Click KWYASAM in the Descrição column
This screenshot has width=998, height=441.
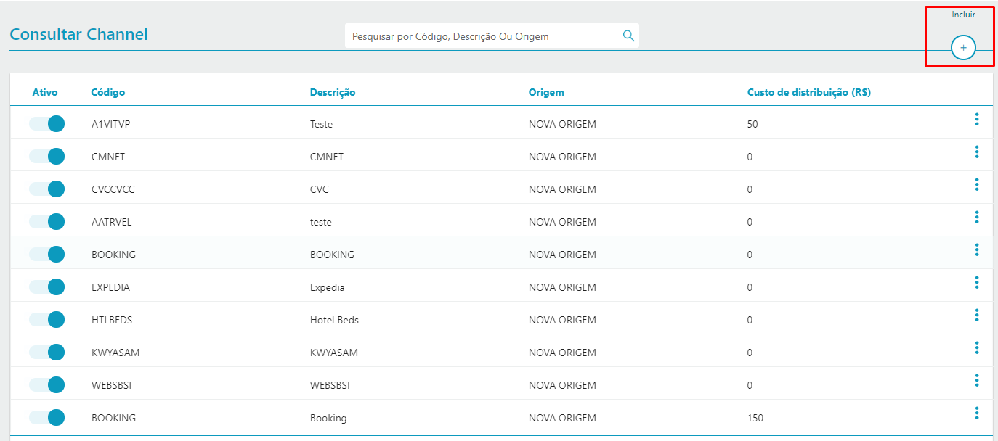pos(334,353)
